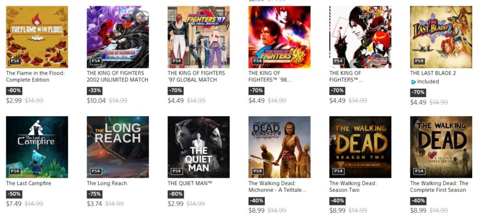Click the PS4 badge on THE LAST BLADE 2
The width and height of the screenshot is (480, 219).
pos(419,61)
